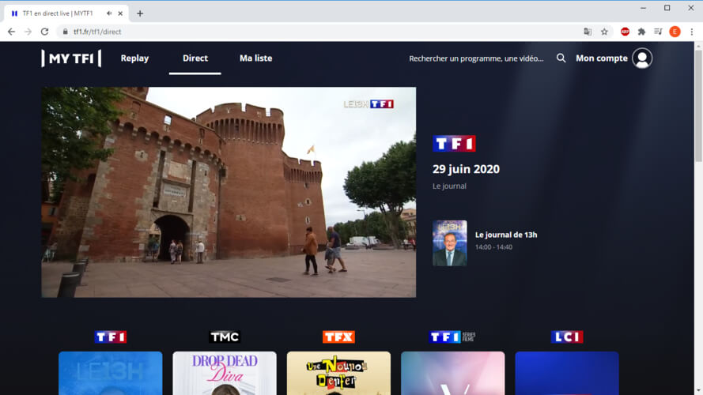The image size is (703, 395).
Task: Open the TF1 Séries Films program card
Action: pos(452,373)
